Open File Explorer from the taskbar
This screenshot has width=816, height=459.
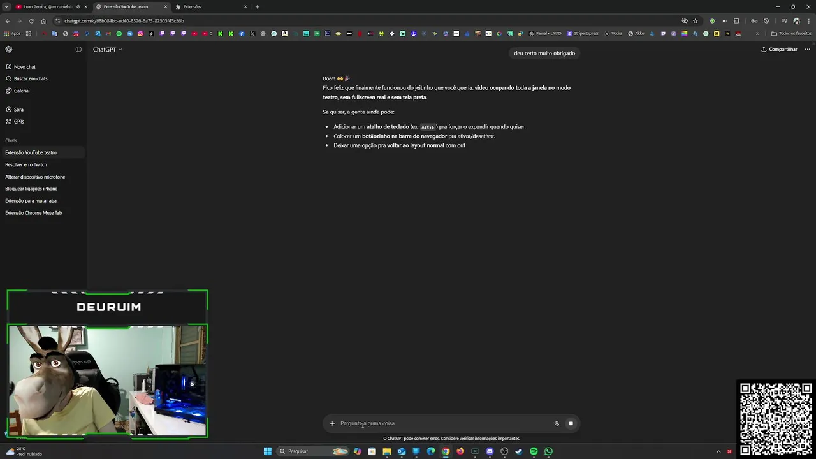pyautogui.click(x=387, y=451)
